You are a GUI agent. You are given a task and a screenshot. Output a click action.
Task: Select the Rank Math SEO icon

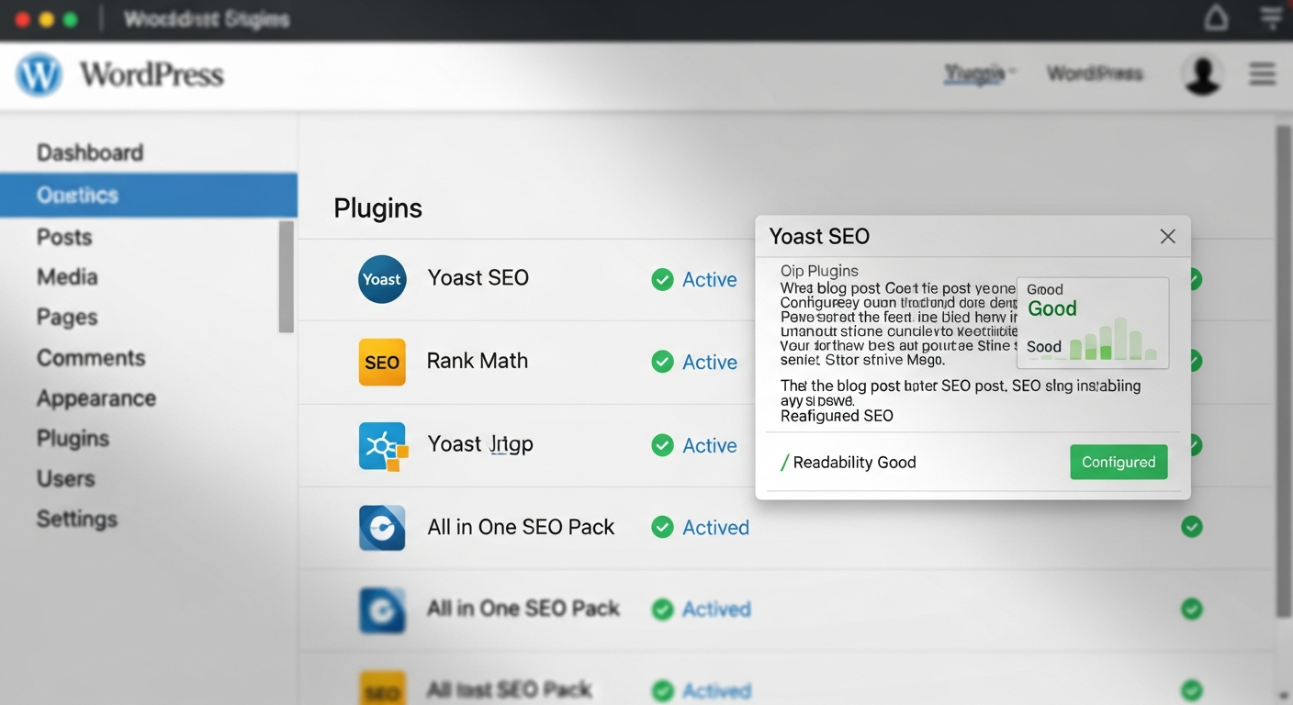click(382, 362)
